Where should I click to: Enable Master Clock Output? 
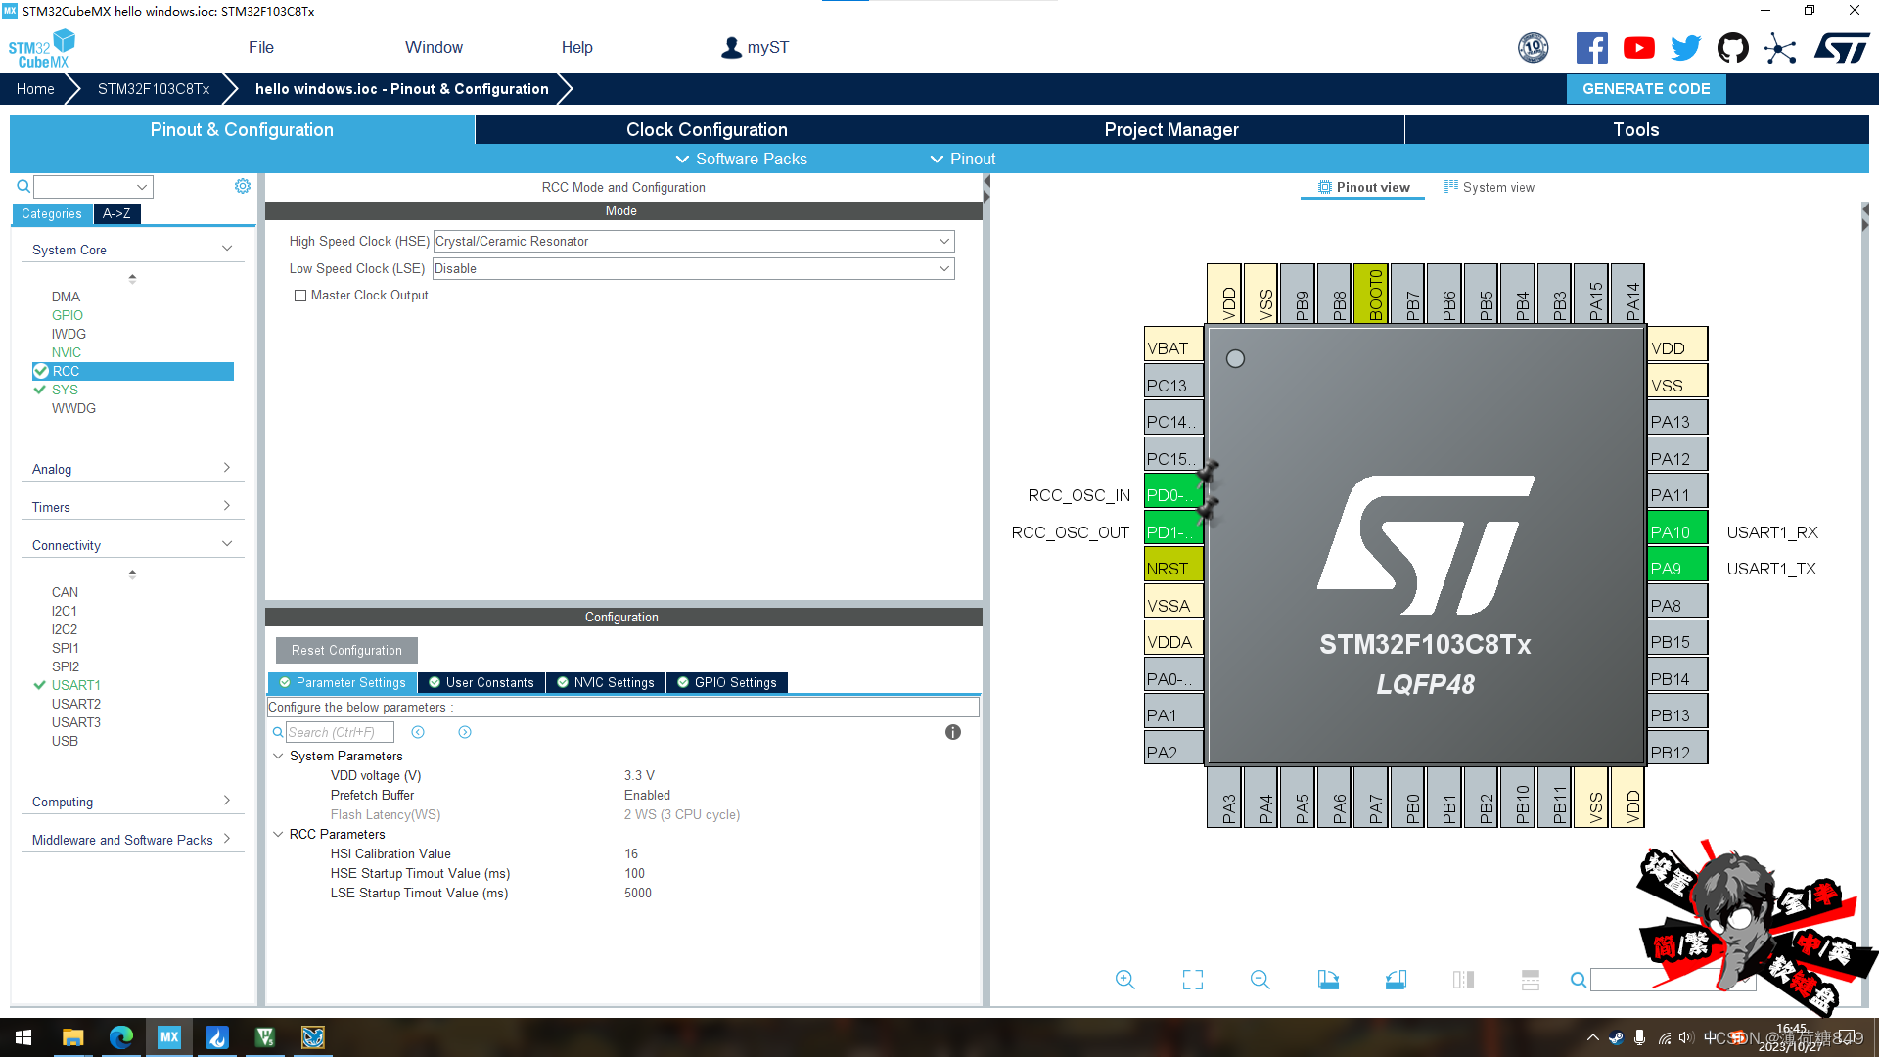point(300,295)
